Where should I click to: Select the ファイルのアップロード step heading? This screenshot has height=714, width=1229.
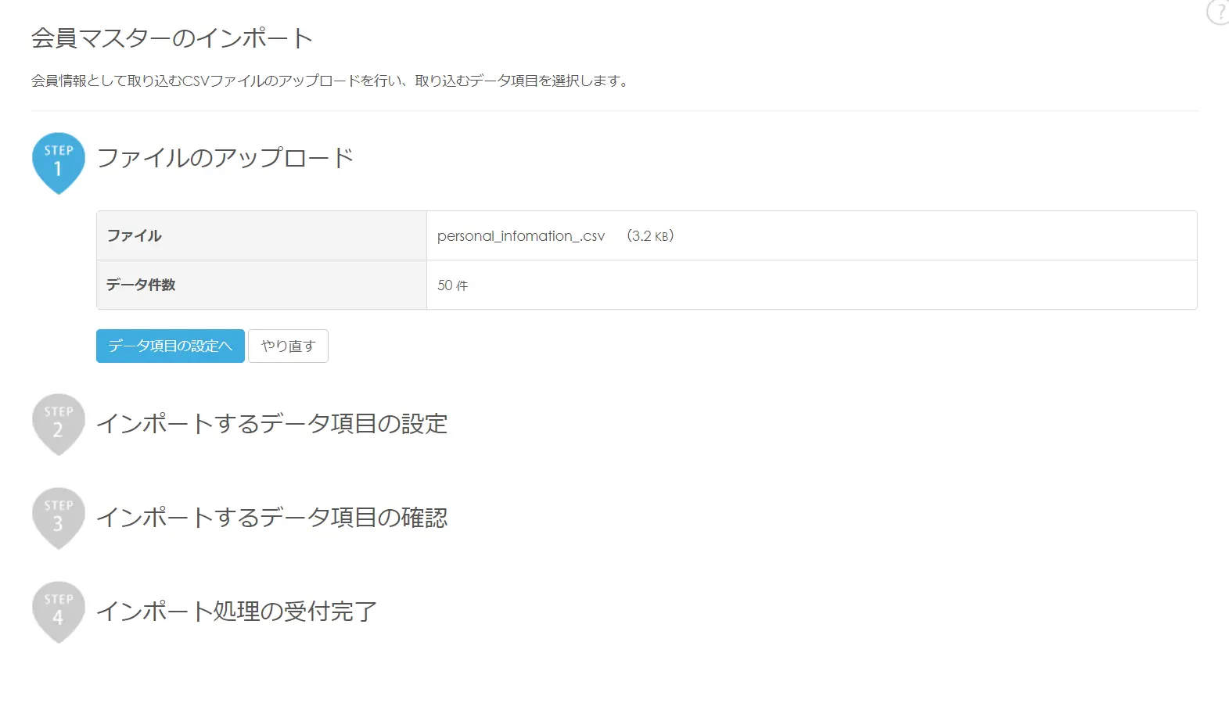(x=225, y=158)
